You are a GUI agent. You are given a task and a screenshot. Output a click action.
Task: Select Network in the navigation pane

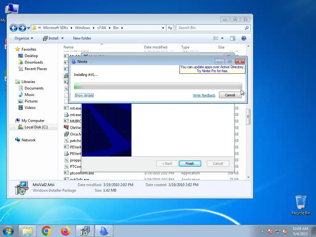click(x=28, y=140)
